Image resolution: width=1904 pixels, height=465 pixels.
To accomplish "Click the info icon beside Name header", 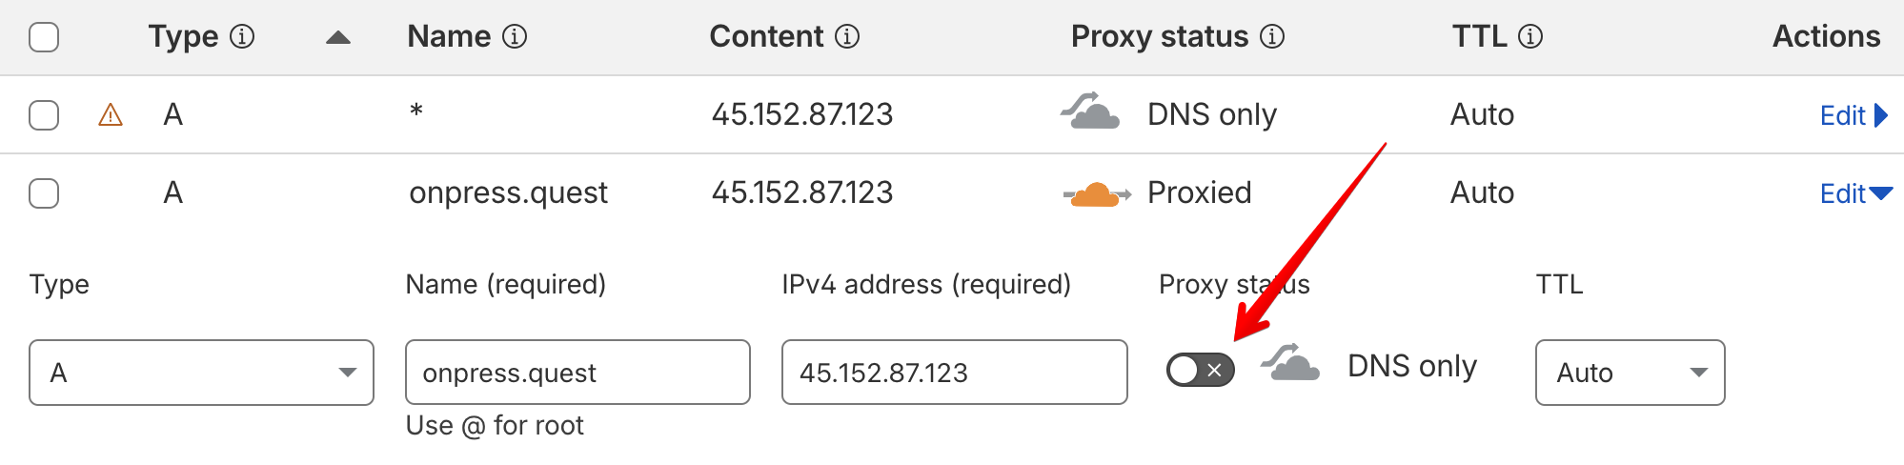I will click(515, 37).
